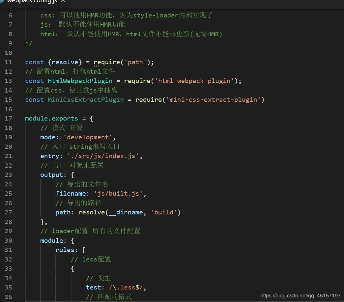
Task: Click the {resolve} destructuring on line 11
Action: [65, 62]
